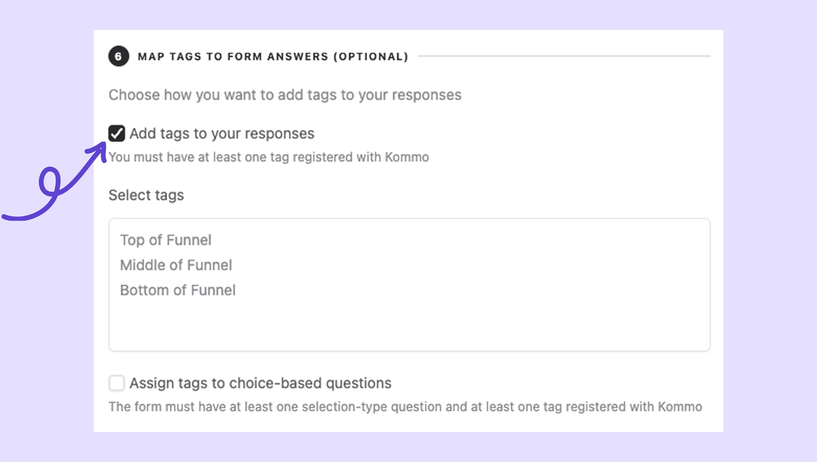Select the Top of Funnel tag
Screen dimensions: 817x462
166,240
